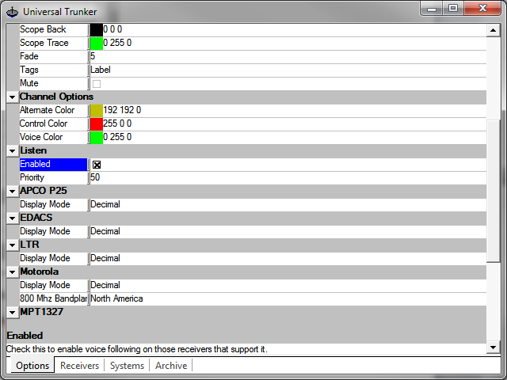This screenshot has width=507, height=380.
Task: Click the Fade value field
Action: coord(285,56)
